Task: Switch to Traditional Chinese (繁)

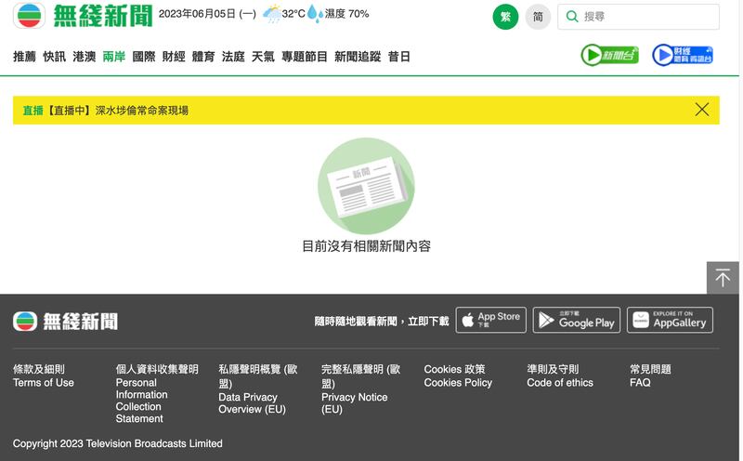Action: coord(505,17)
